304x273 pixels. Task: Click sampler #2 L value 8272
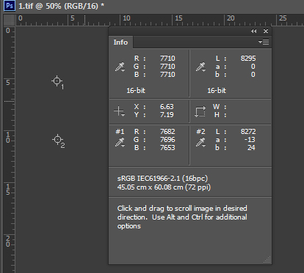coord(248,132)
